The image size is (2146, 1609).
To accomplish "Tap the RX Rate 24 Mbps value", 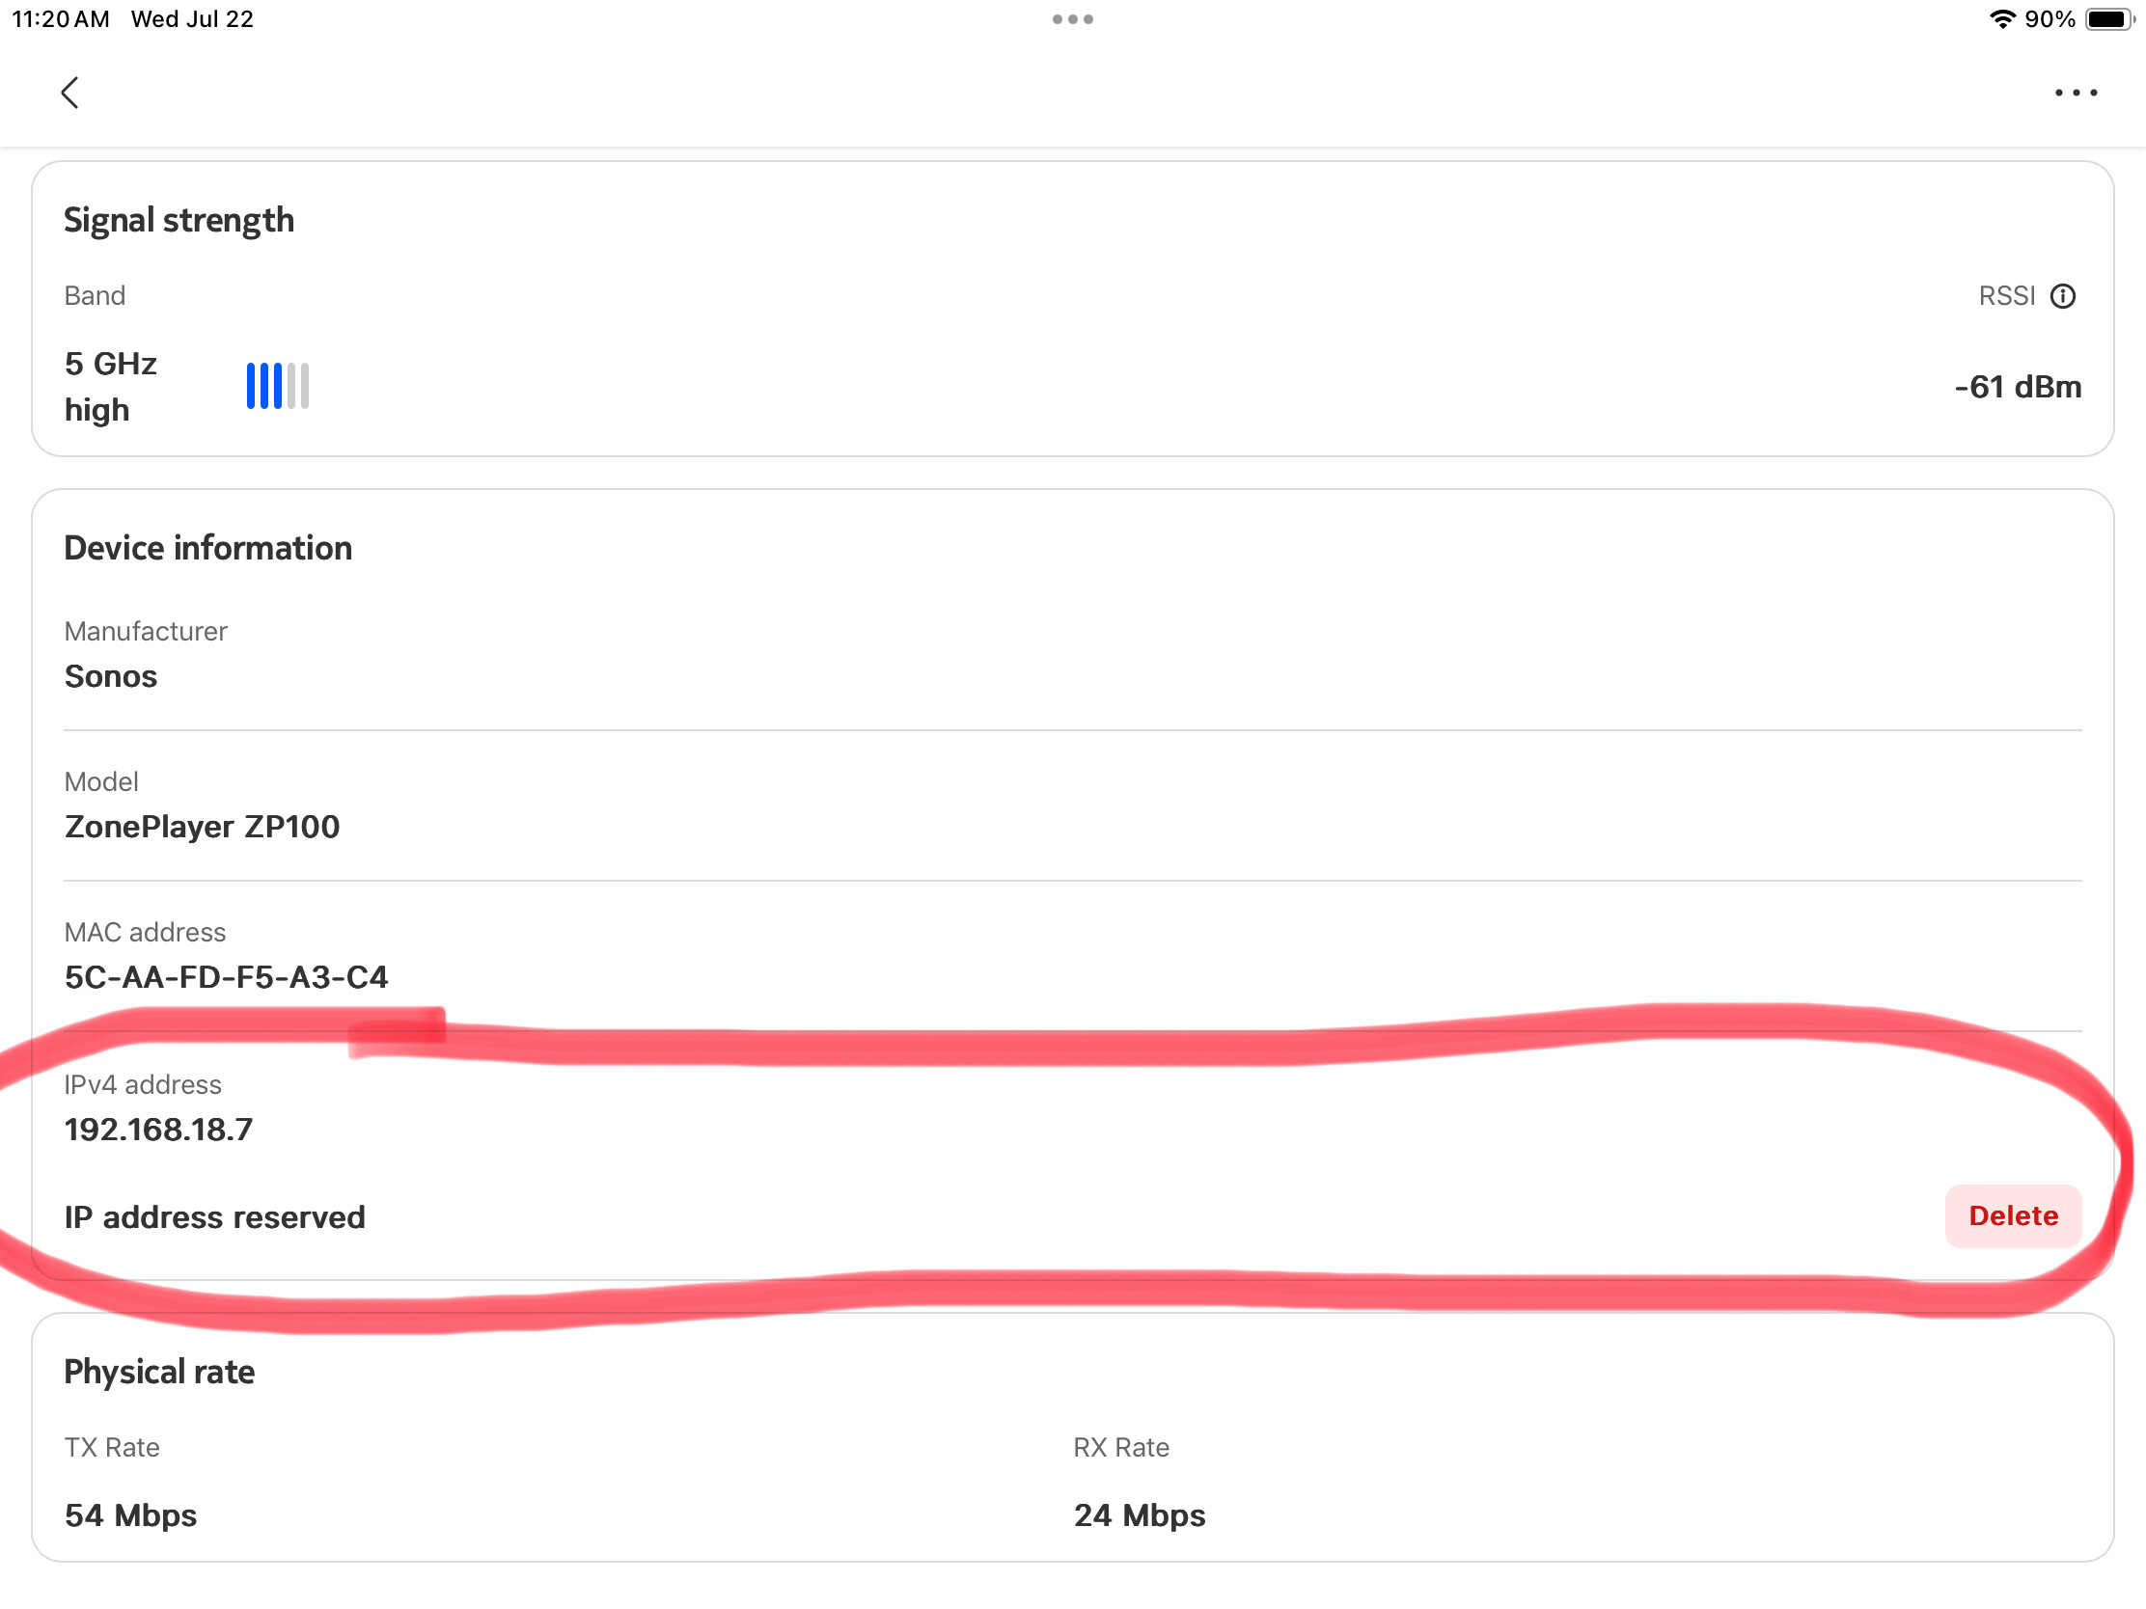I will pos(1139,1514).
